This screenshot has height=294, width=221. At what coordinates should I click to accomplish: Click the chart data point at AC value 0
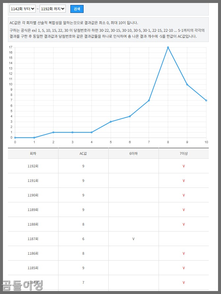(x=15, y=138)
